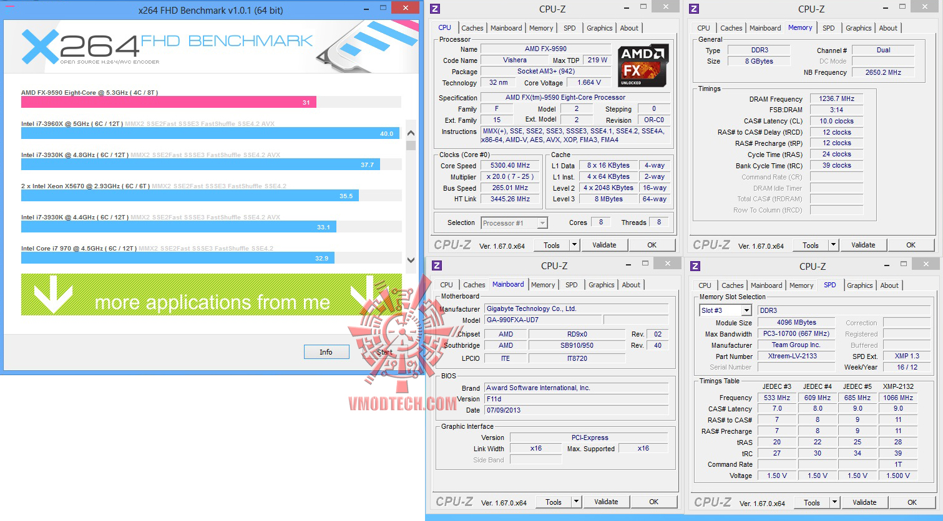Click the down arrow of the benchmark results scrollbar
The width and height of the screenshot is (943, 521).
(x=411, y=260)
